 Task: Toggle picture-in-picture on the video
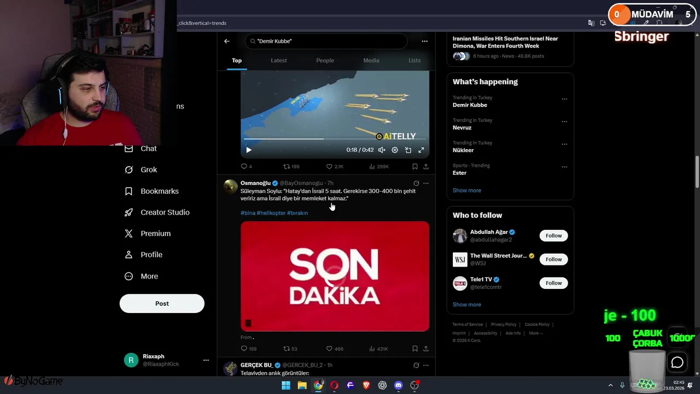coord(408,150)
